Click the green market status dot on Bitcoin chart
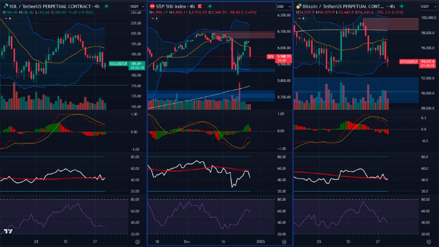 tap(402, 6)
